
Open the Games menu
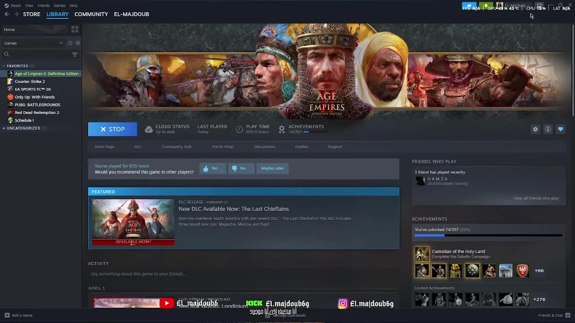tap(59, 5)
